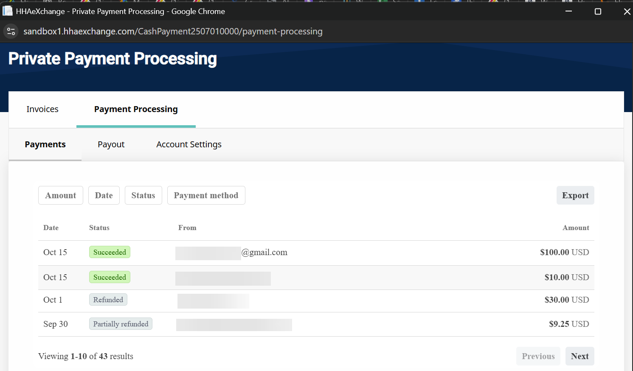Click the sandbox1.hhaexchange.com URL in address bar
This screenshot has height=371, width=633.
click(173, 31)
